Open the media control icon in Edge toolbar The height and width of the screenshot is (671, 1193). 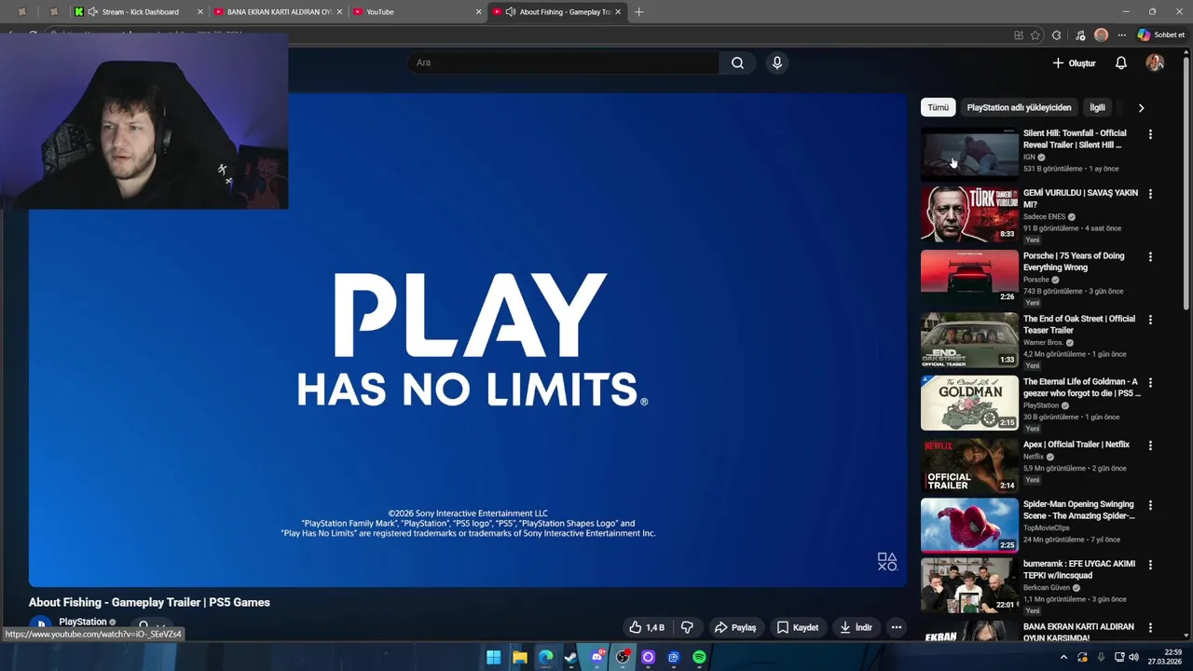(x=1080, y=35)
